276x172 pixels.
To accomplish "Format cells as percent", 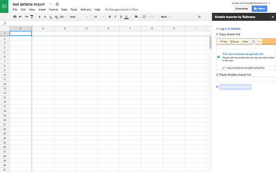I will click(45, 17).
